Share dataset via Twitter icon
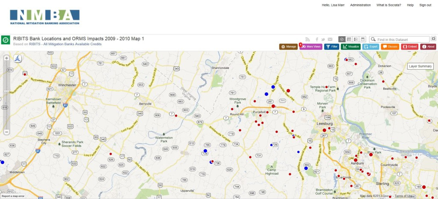The height and width of the screenshot is (199, 438). click(x=323, y=39)
